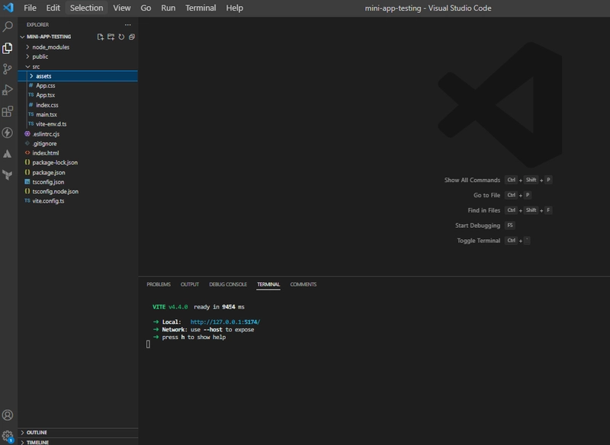Click the Find in Files hint

coord(484,210)
